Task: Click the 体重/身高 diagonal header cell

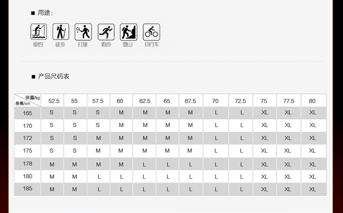Action: point(27,100)
